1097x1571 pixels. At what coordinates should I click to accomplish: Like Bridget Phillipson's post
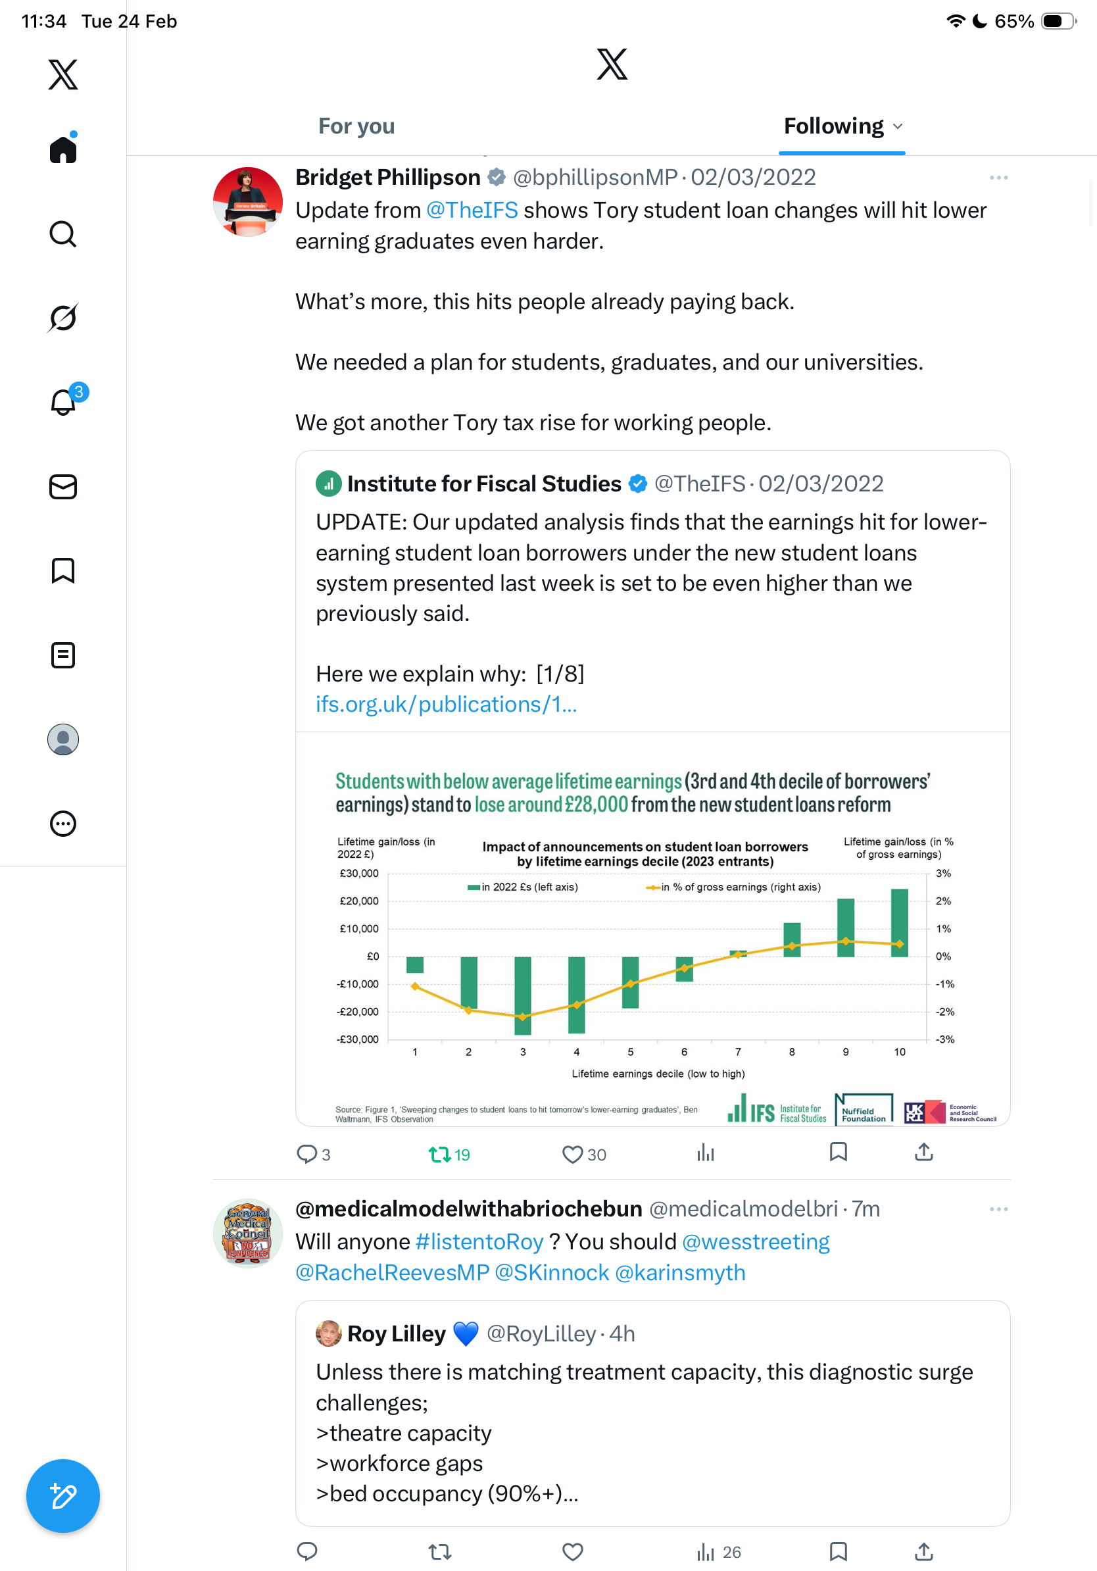pyautogui.click(x=572, y=1155)
